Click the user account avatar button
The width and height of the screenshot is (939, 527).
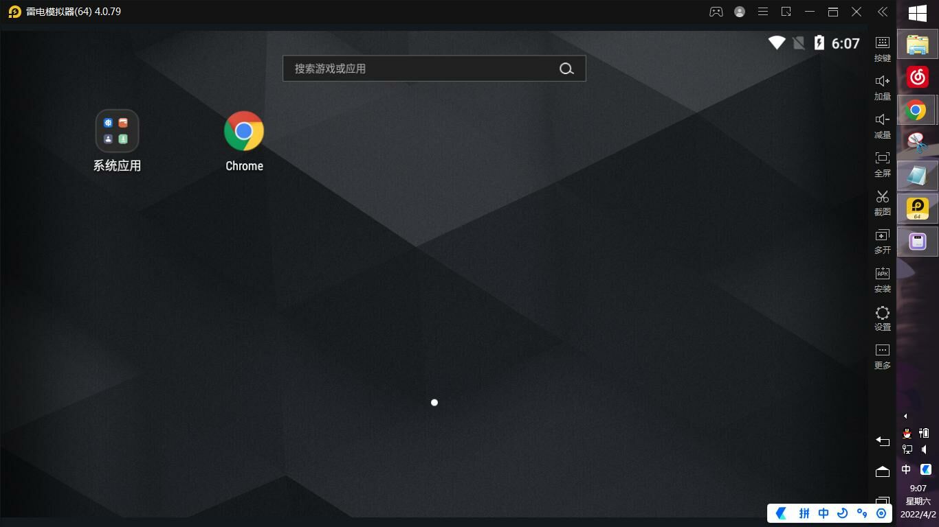pos(740,12)
